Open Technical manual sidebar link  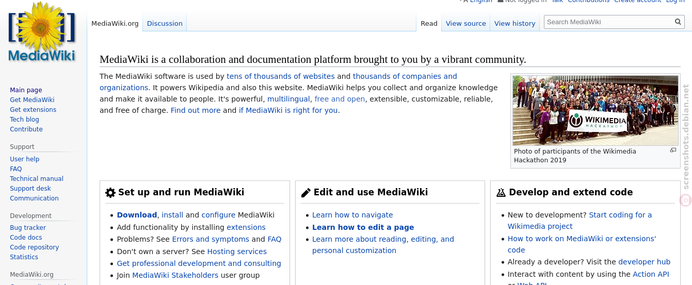tap(37, 179)
